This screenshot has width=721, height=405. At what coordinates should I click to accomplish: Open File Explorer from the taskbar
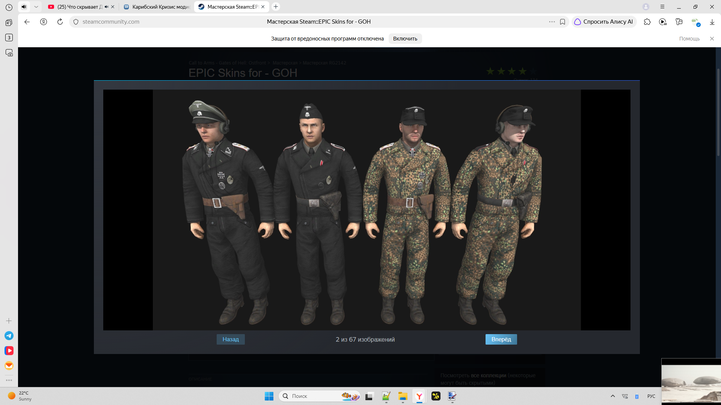[x=403, y=396]
